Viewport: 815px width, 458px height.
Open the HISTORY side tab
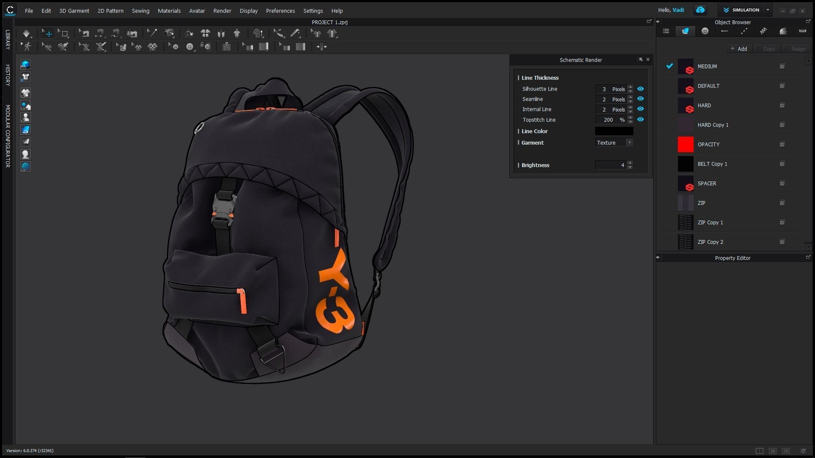(7, 75)
